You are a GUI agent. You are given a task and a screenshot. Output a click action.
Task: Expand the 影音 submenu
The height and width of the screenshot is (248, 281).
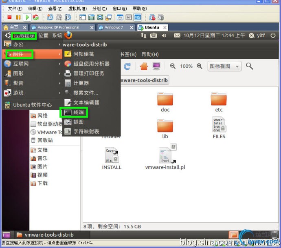32,83
